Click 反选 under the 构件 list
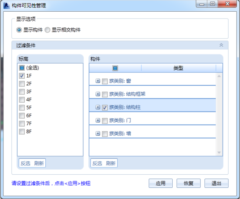Viewport: 240px width, 199px height. (97, 163)
